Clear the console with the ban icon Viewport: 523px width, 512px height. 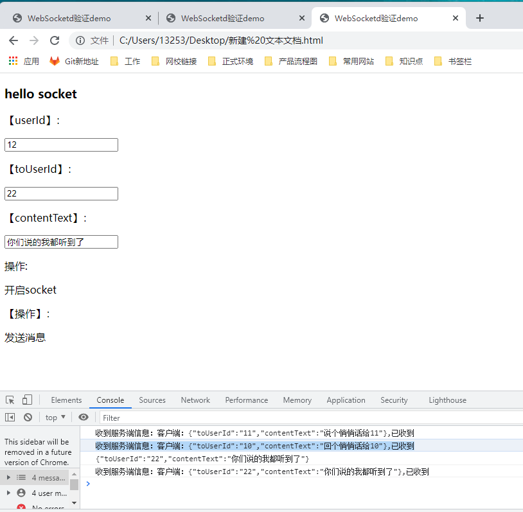(x=28, y=418)
